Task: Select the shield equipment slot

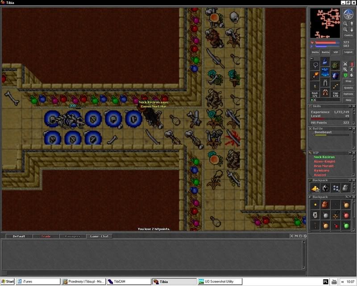Action: pos(336,76)
